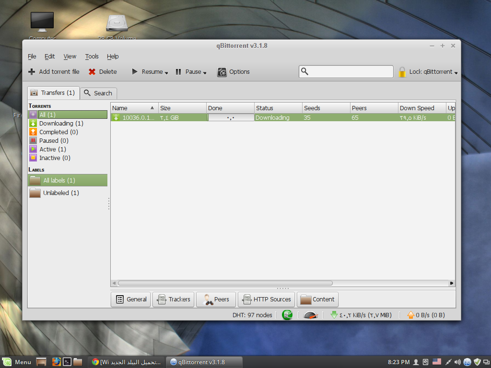Select the All (1) torrents filter

click(x=68, y=115)
